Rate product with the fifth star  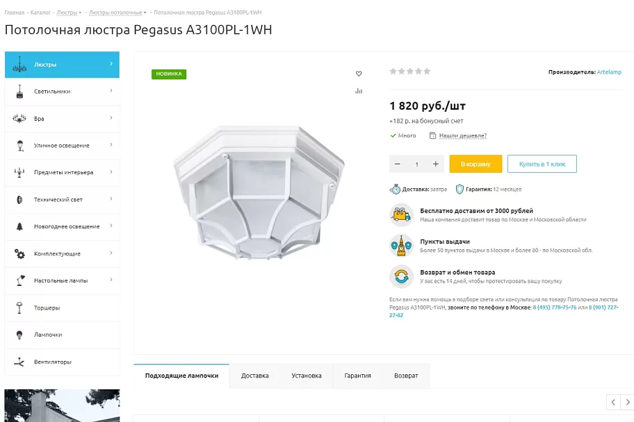click(x=427, y=71)
